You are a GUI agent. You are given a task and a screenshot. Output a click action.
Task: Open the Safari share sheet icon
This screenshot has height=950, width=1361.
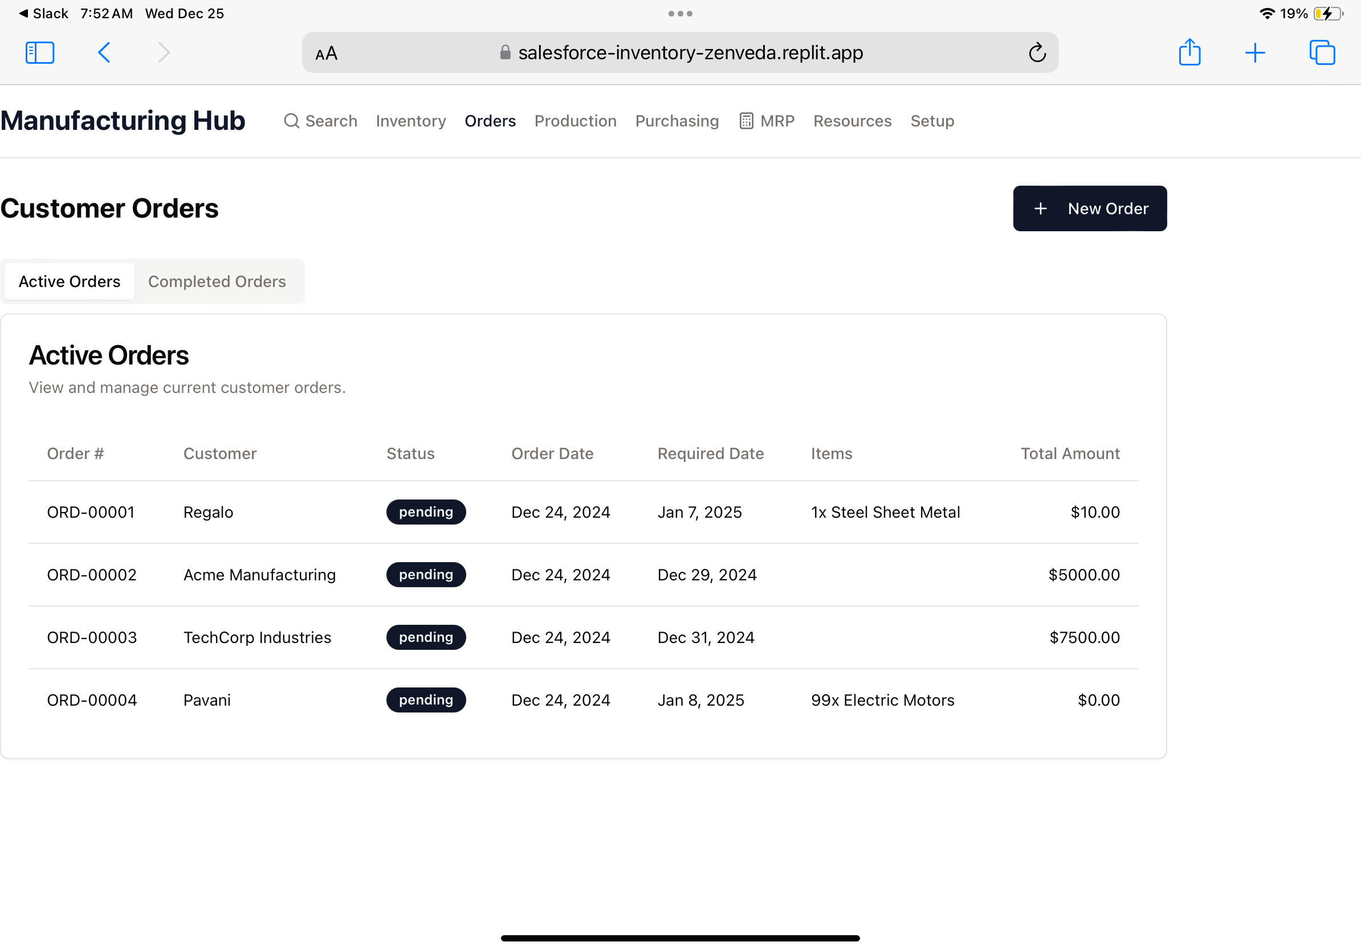tap(1189, 53)
